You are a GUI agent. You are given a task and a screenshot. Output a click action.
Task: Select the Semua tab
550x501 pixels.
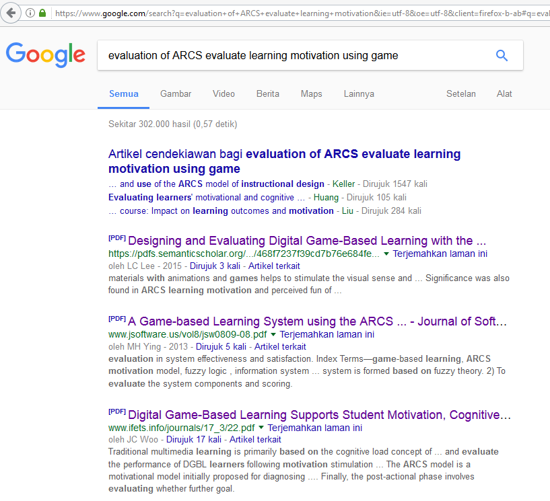tap(123, 94)
